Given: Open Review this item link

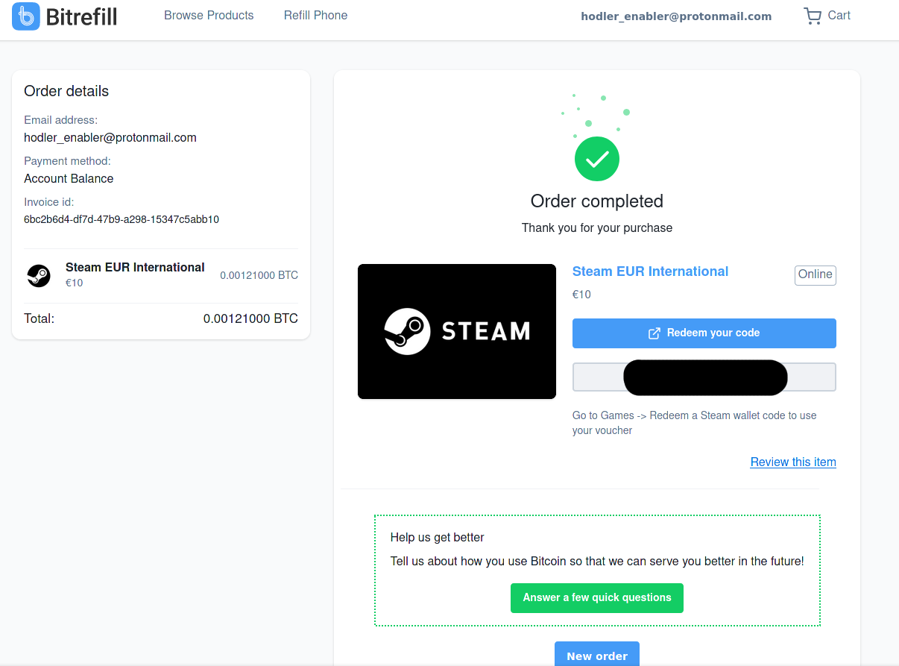Looking at the screenshot, I should point(793,462).
